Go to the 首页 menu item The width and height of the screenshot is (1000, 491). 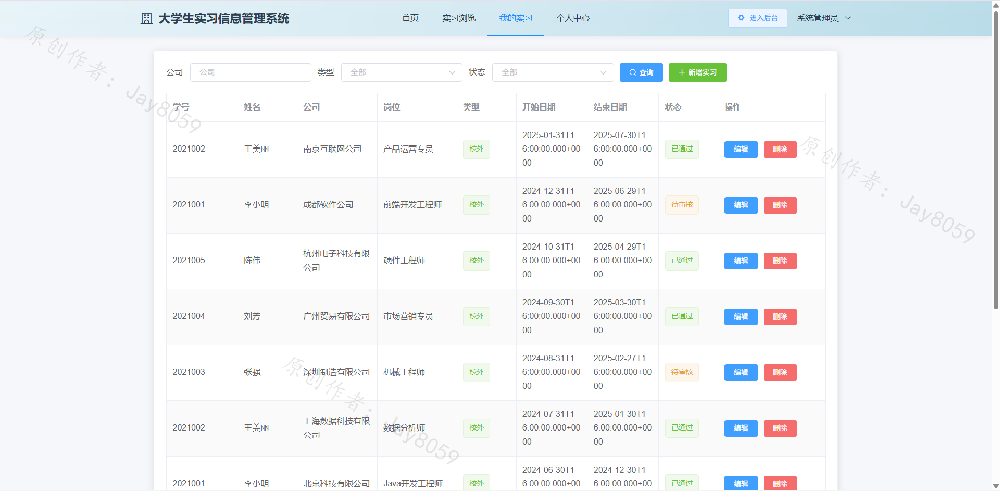click(410, 18)
